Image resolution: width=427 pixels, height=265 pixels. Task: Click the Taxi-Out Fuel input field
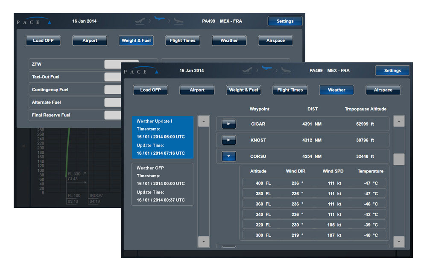(113, 77)
